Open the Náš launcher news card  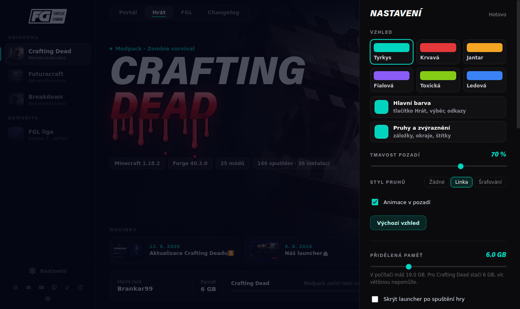tap(302, 250)
